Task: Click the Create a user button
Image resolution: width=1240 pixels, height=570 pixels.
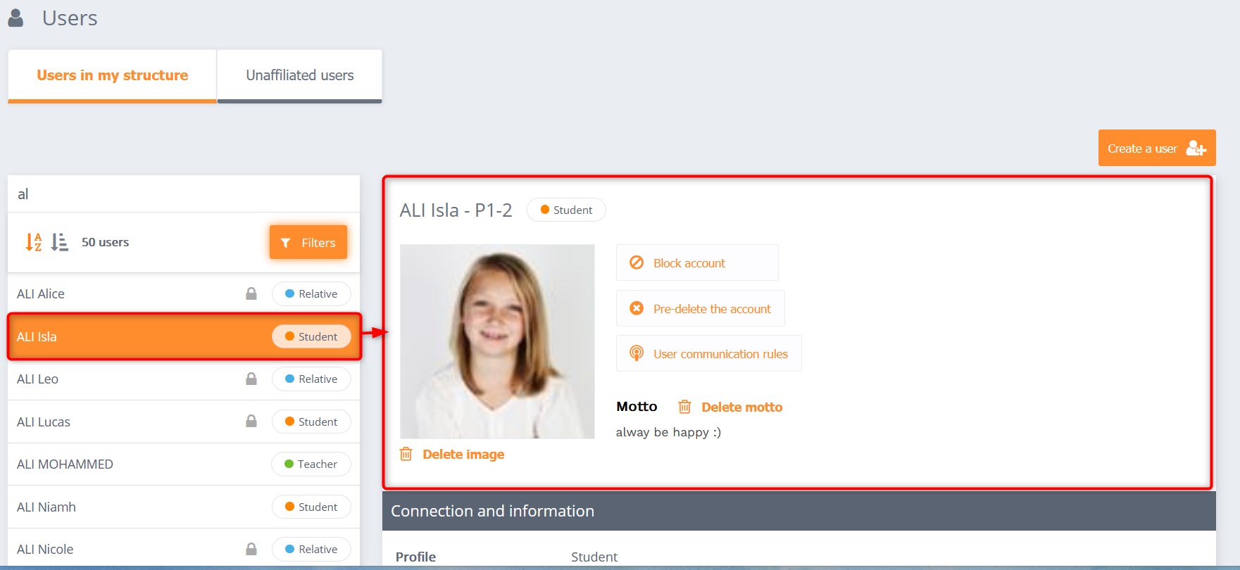Action: [x=1157, y=148]
